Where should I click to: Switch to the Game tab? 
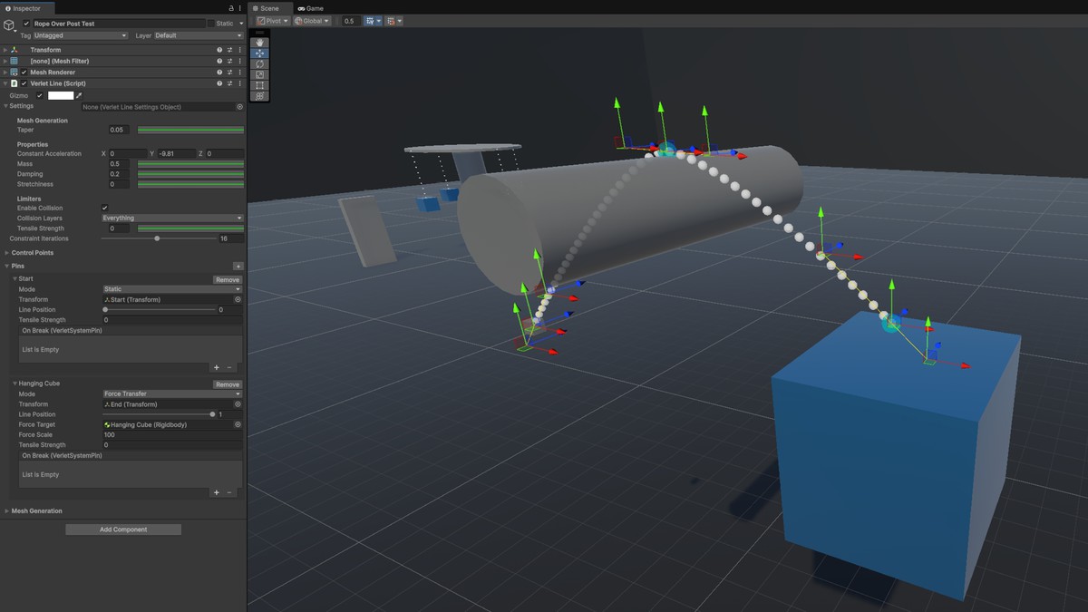[x=311, y=7]
